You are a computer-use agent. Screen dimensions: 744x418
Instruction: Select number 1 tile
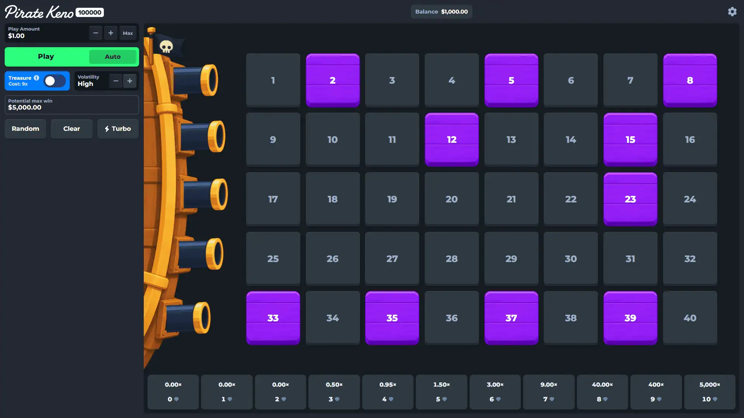click(273, 80)
